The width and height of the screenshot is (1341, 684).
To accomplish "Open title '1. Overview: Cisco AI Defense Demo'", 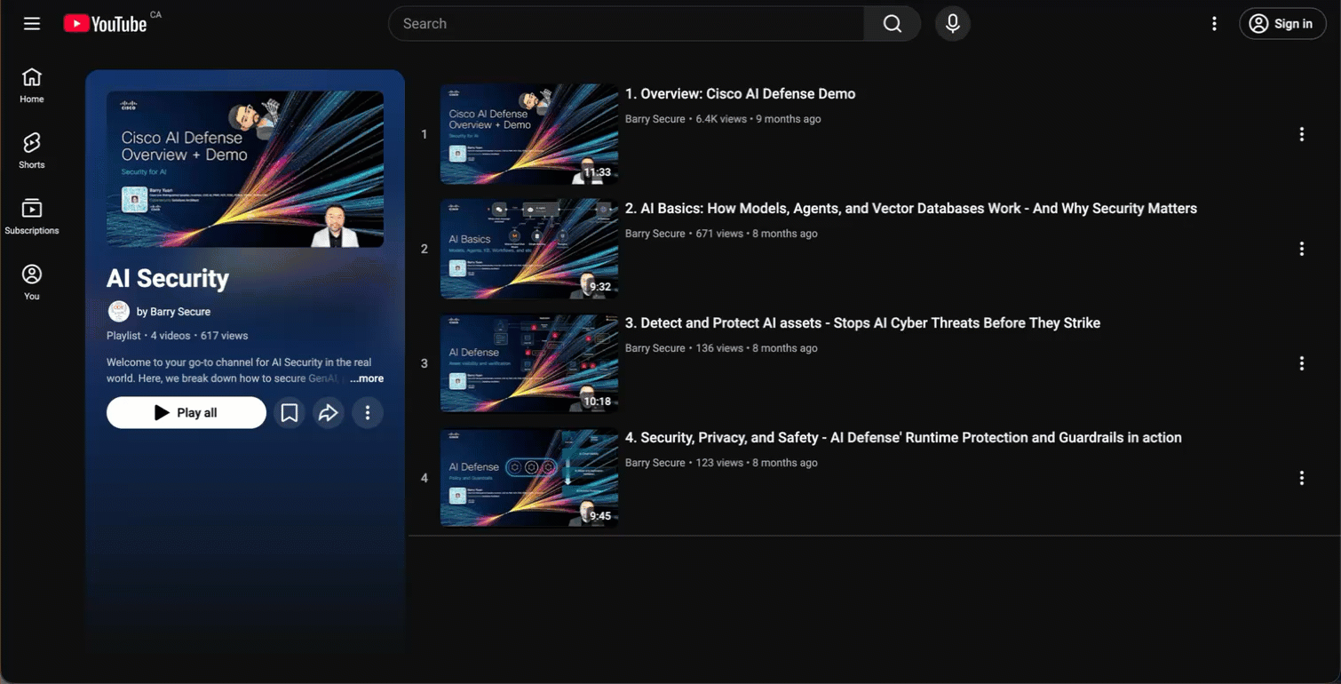I will coord(741,94).
